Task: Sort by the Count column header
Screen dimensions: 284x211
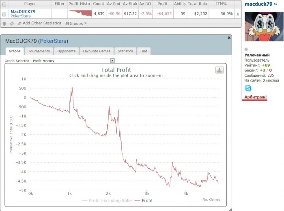Action: pyautogui.click(x=99, y=4)
